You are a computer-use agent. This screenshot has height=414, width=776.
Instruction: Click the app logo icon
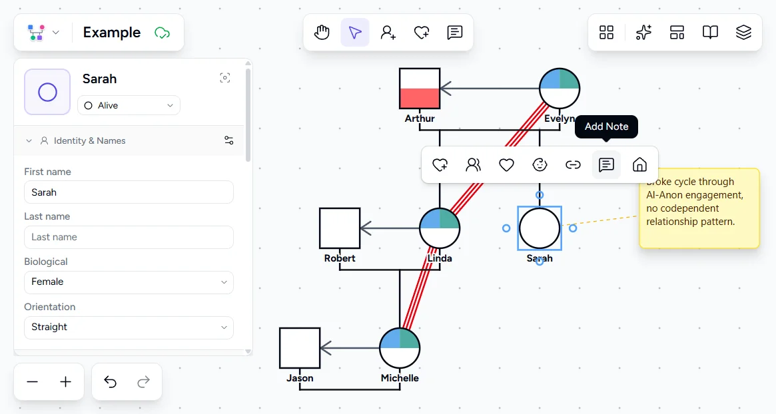coord(36,33)
